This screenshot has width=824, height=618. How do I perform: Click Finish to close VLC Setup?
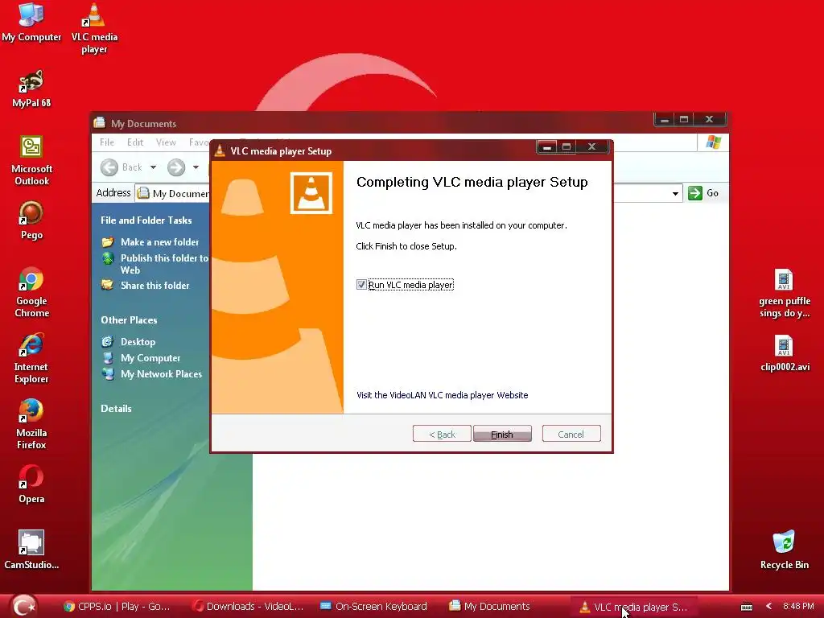pos(502,434)
